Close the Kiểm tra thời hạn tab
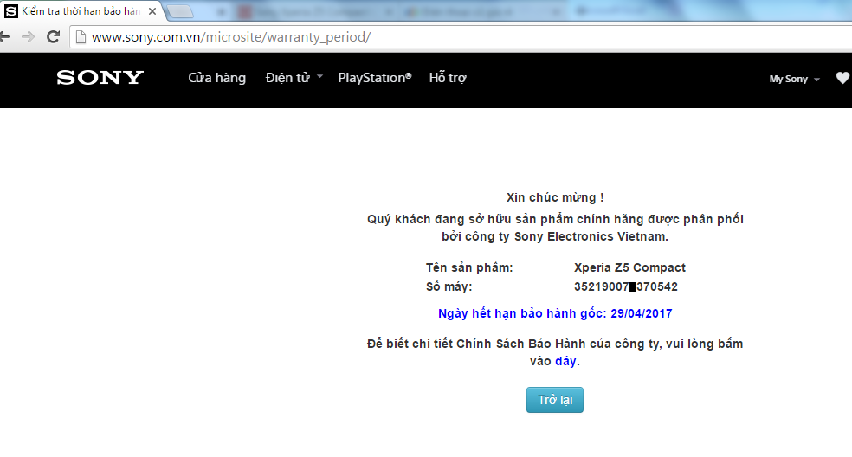852x457 pixels. (x=152, y=11)
